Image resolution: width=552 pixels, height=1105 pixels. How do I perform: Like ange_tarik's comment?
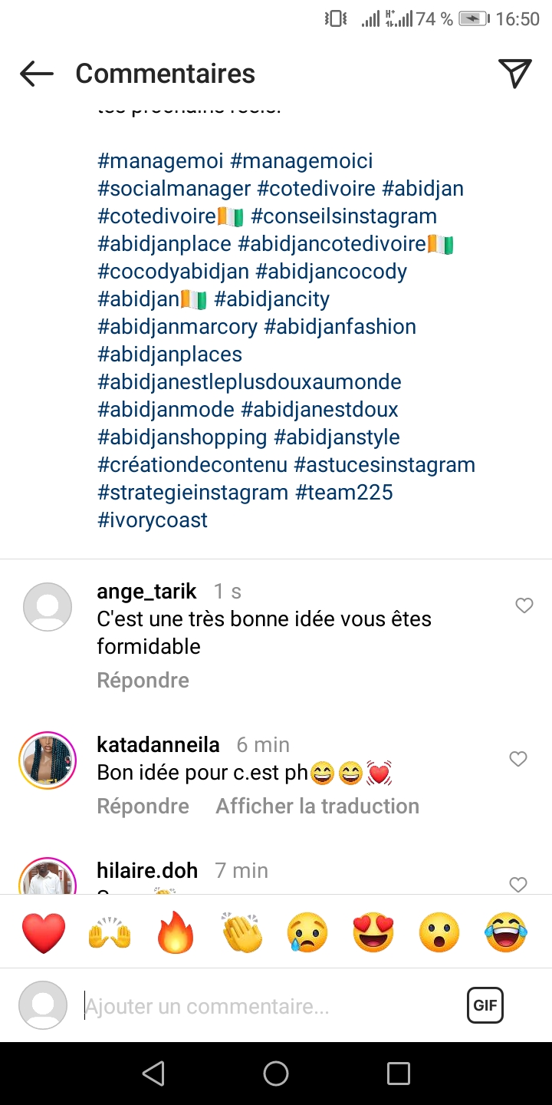(524, 606)
